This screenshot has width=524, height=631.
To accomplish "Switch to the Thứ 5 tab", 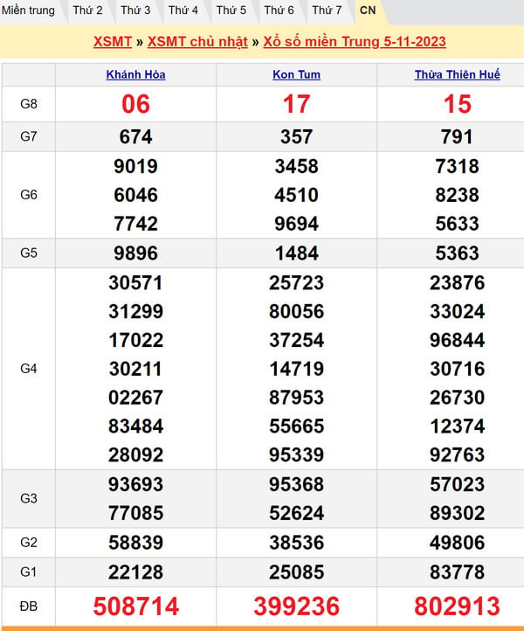I will tap(231, 10).
